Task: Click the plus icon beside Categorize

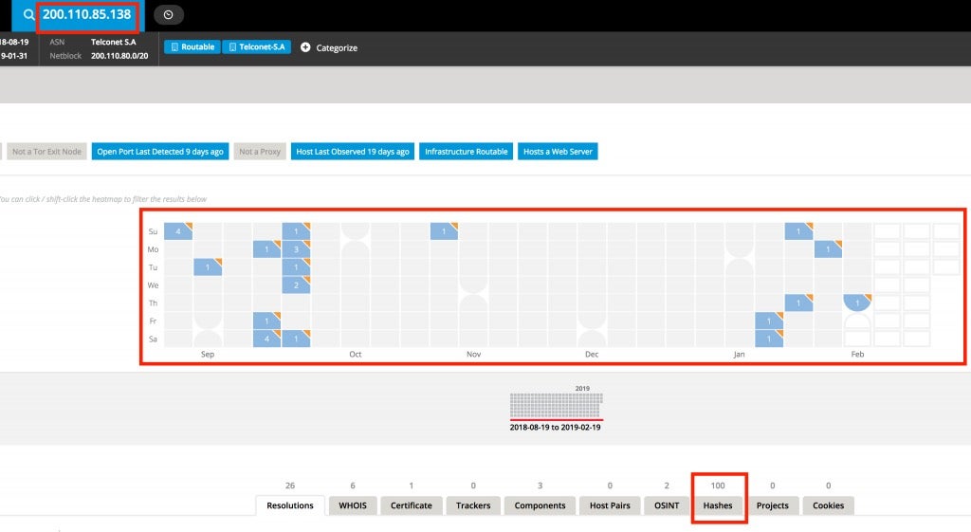Action: click(305, 47)
